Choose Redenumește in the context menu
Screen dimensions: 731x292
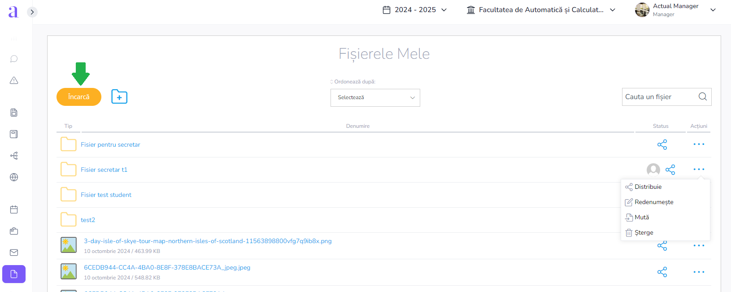click(x=654, y=202)
